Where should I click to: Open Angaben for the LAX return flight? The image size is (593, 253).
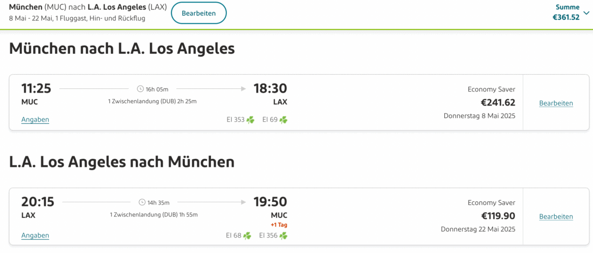click(35, 235)
